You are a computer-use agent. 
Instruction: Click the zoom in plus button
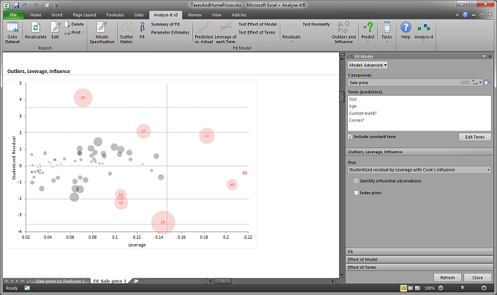tap(484, 288)
